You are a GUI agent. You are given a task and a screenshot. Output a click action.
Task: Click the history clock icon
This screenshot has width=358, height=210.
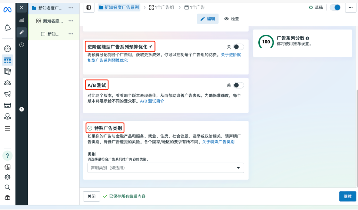(x=22, y=44)
